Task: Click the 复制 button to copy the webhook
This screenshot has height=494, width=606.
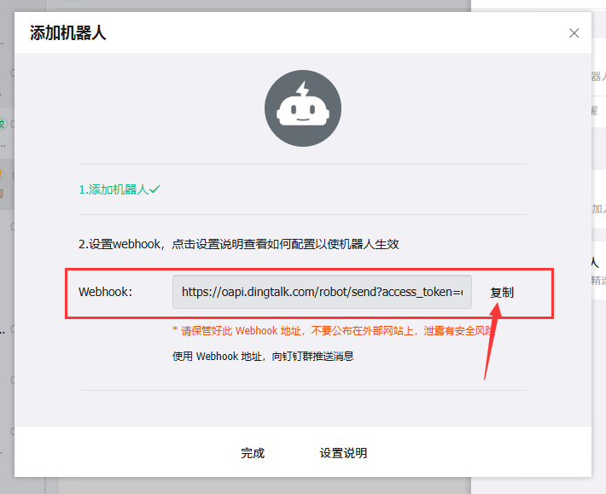Action: click(502, 293)
